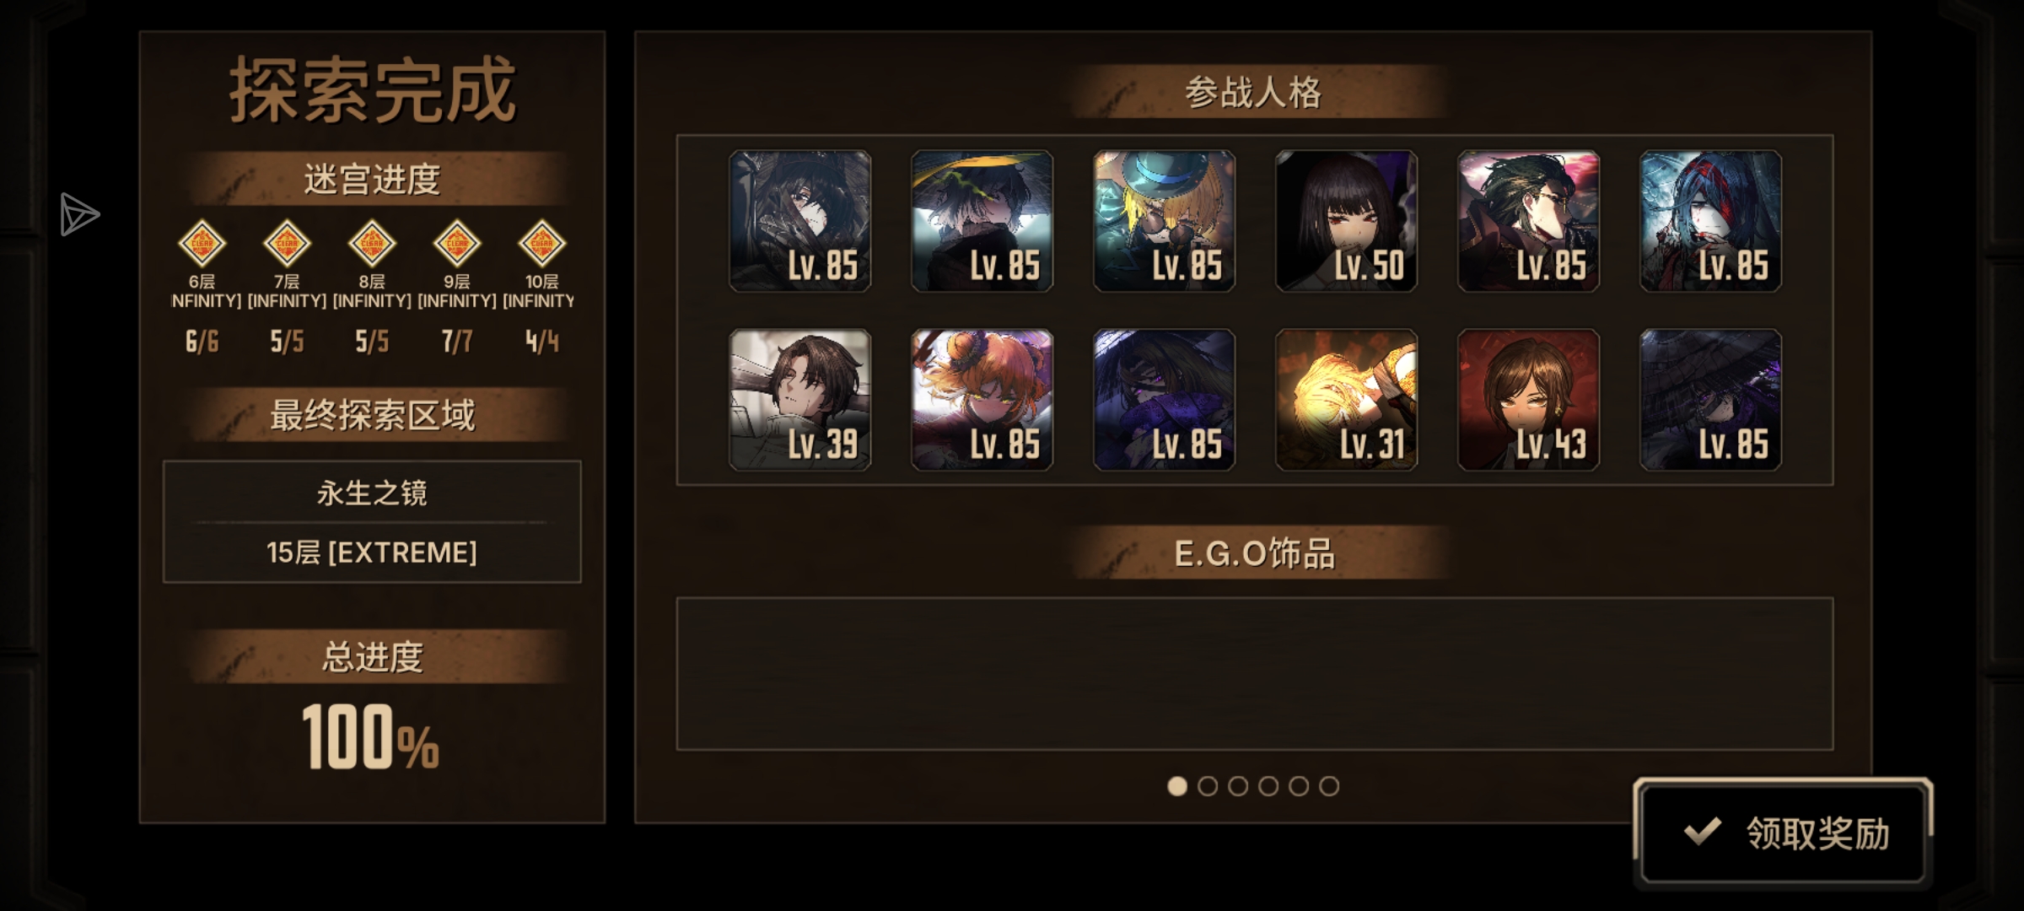Select the teal hat Lv. 85 character portrait
Viewport: 2024px width, 911px height.
click(x=1165, y=221)
